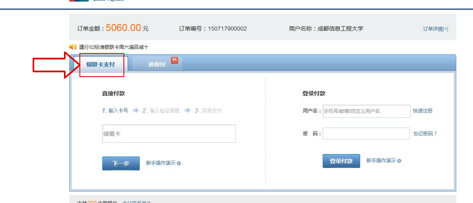The image size is (473, 203).
Task: Focus the 密码 password field
Action: 366,134
